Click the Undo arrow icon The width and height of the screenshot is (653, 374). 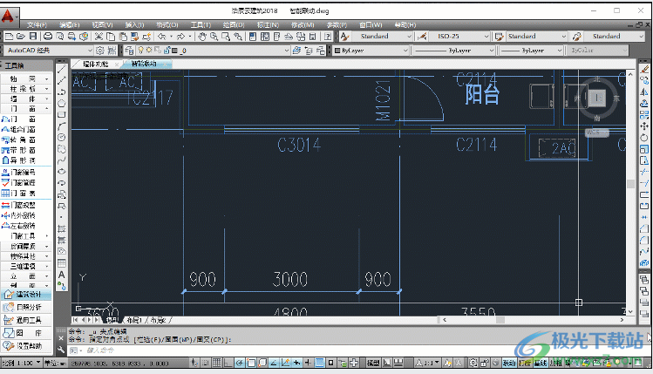point(161,37)
